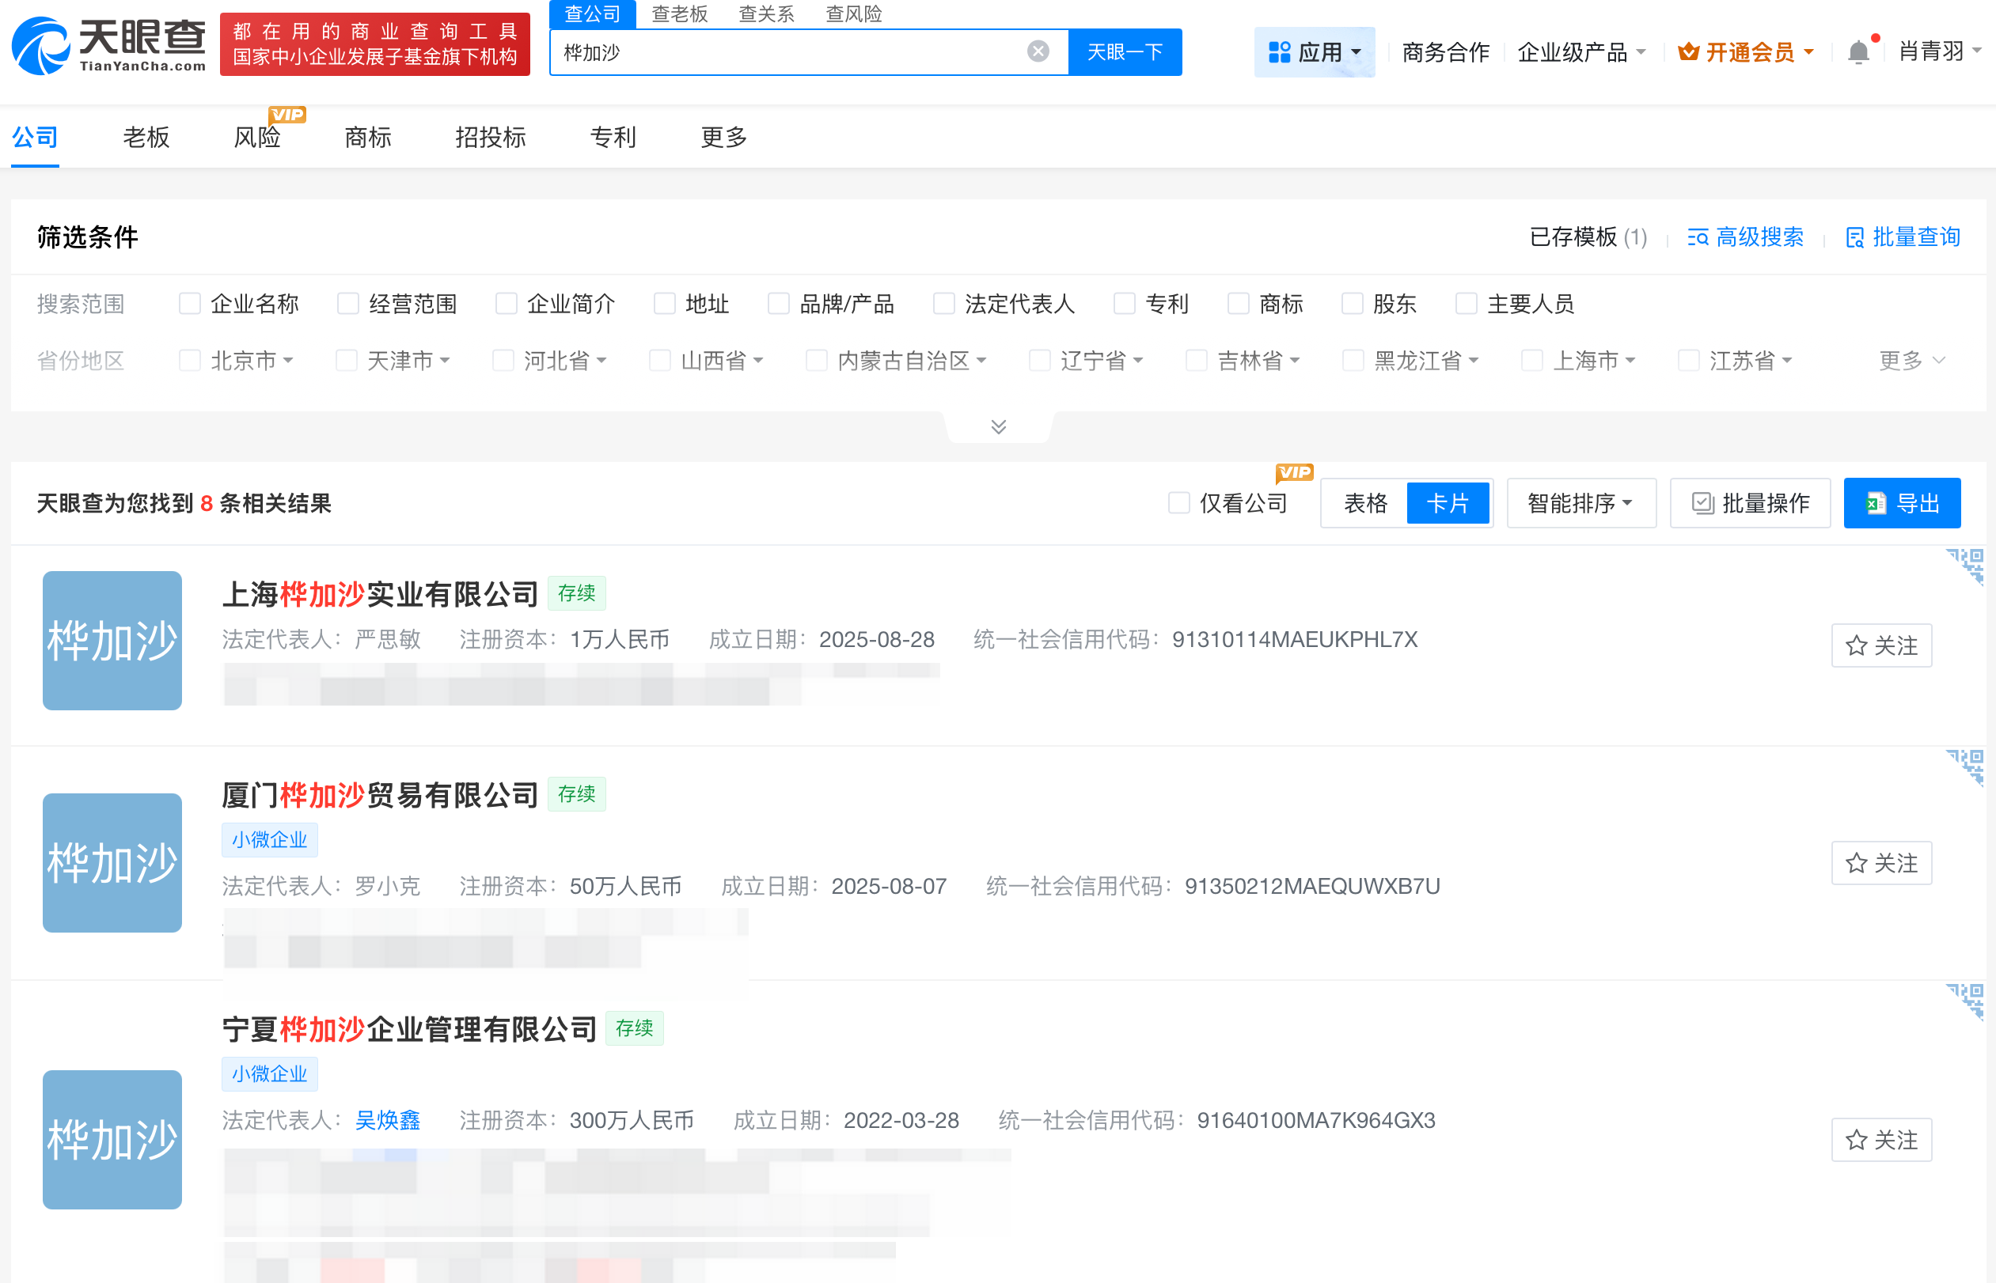The image size is (1996, 1283).
Task: Check the 法定代表人 filter checkbox
Action: 944,303
